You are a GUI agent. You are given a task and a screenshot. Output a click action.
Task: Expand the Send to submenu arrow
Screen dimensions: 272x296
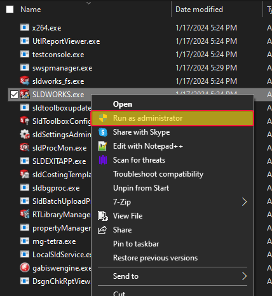[x=244, y=276]
